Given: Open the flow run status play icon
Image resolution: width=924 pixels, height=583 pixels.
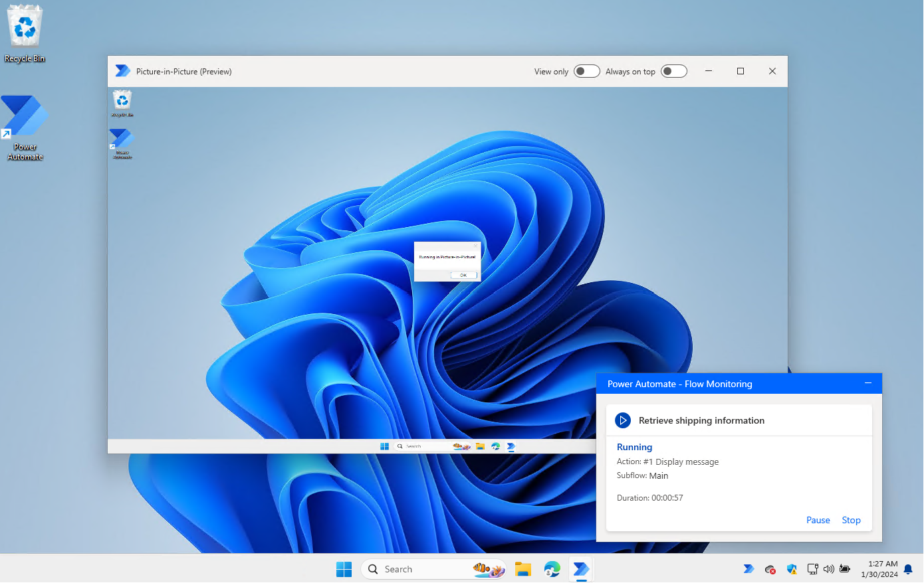Looking at the screenshot, I should pos(623,420).
